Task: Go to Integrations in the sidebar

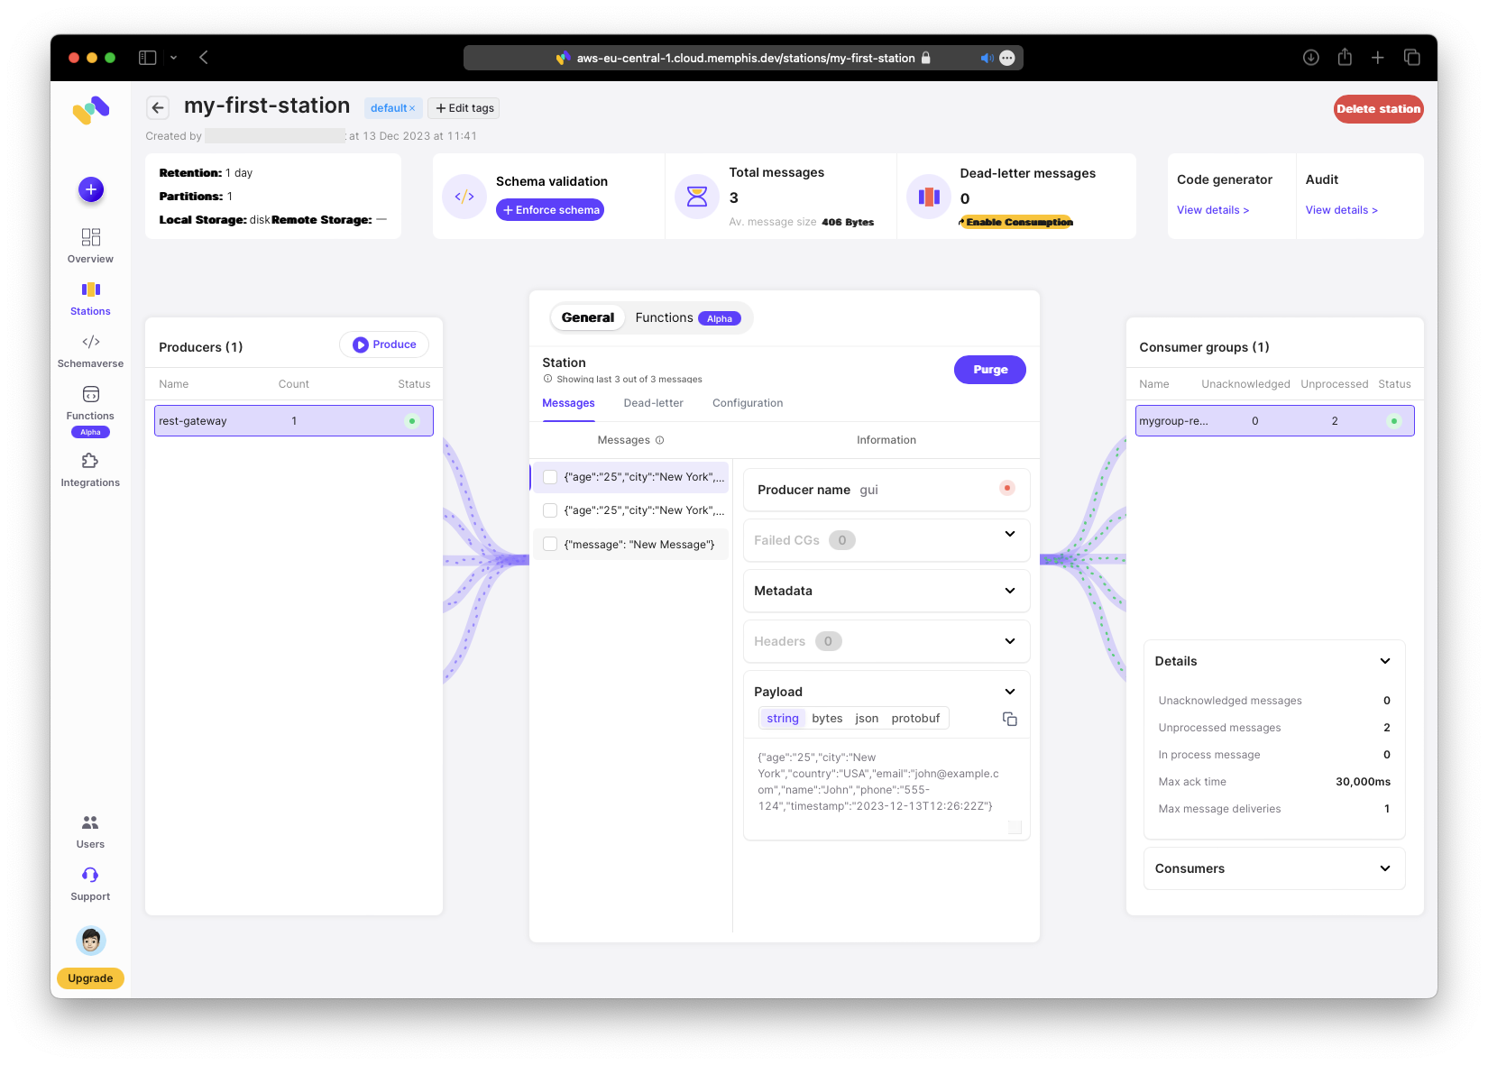Action: point(90,462)
